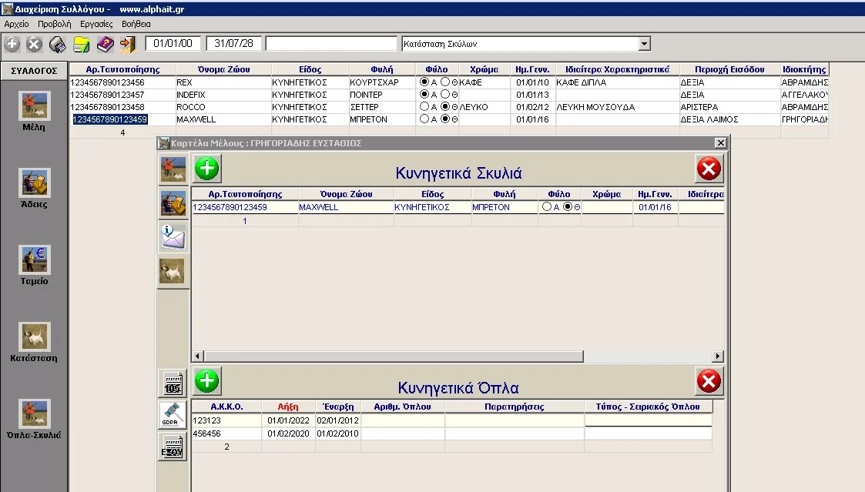Select the ΛΕΥΚΗ ΜΟΥΣΟΥΔΑ characteristics cell
This screenshot has height=492, width=865.
[617, 107]
